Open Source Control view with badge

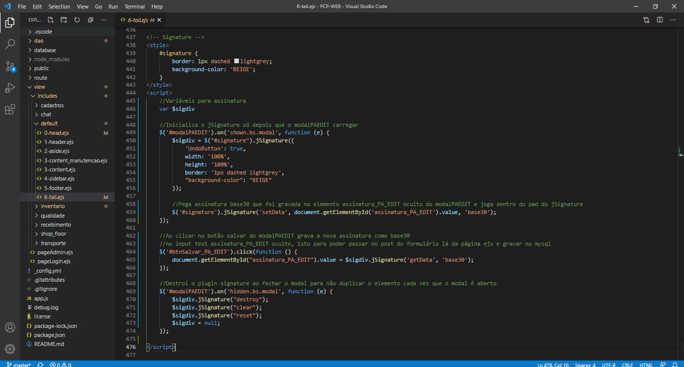tap(10, 66)
